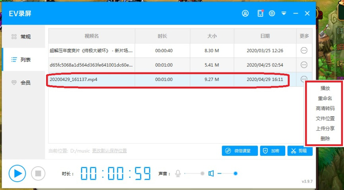Click date cell 2020/04/25 02:54
The height and width of the screenshot is (190, 344).
tap(265, 65)
